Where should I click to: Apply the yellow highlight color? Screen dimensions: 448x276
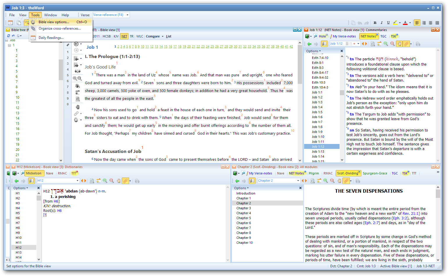tap(395, 23)
